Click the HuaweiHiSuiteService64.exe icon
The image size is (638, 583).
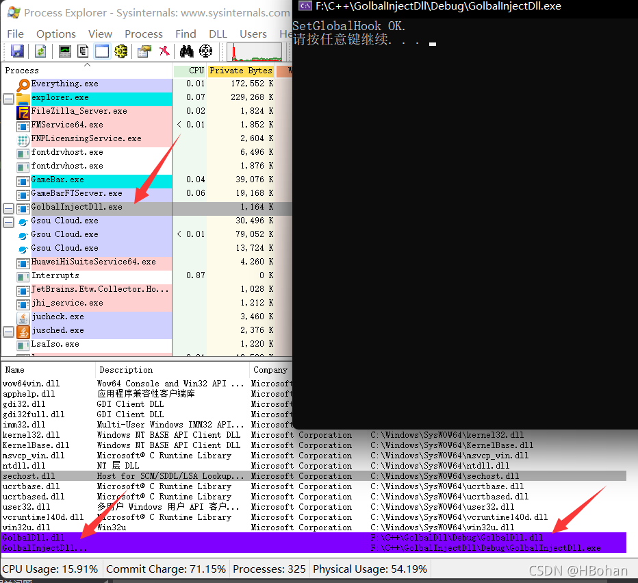[23, 263]
